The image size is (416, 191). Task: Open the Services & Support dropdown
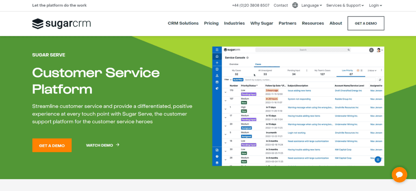[x=345, y=5]
